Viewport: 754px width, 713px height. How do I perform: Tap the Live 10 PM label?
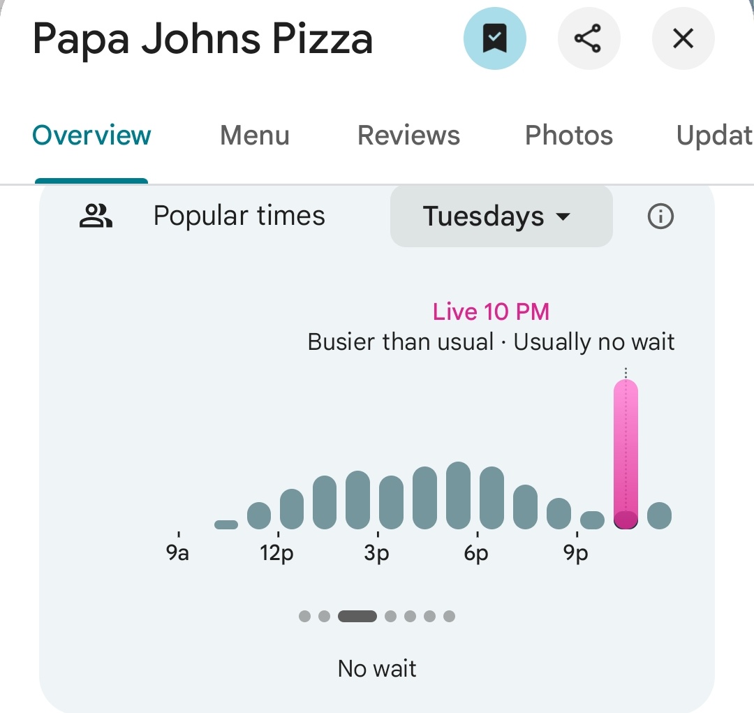click(491, 311)
